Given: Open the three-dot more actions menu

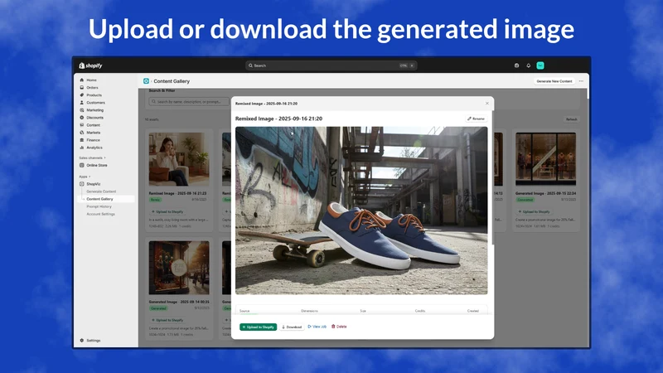Looking at the screenshot, I should 582,81.
